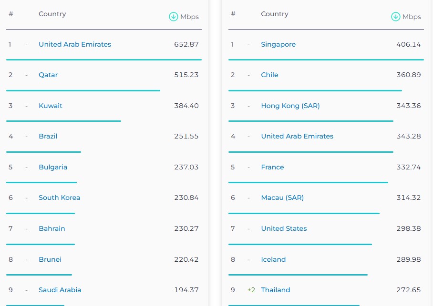Screen dimensions: 433x306
Task: Open the Singapore country link
Action: point(278,44)
